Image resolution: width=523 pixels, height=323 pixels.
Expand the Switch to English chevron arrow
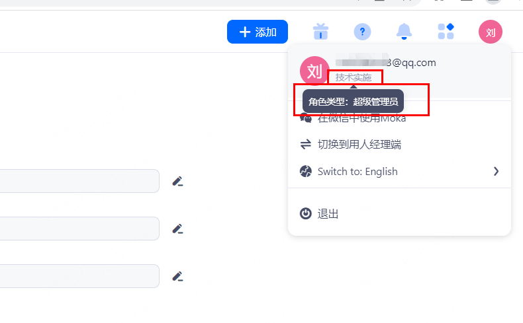coord(497,171)
